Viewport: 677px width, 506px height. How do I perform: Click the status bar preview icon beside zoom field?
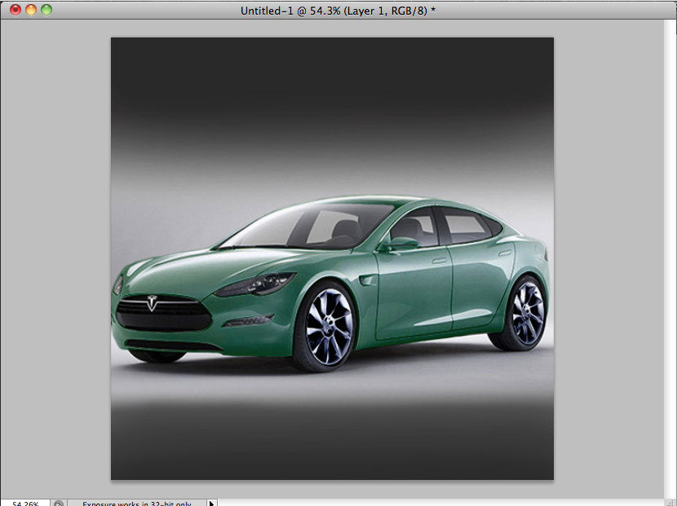(x=59, y=503)
